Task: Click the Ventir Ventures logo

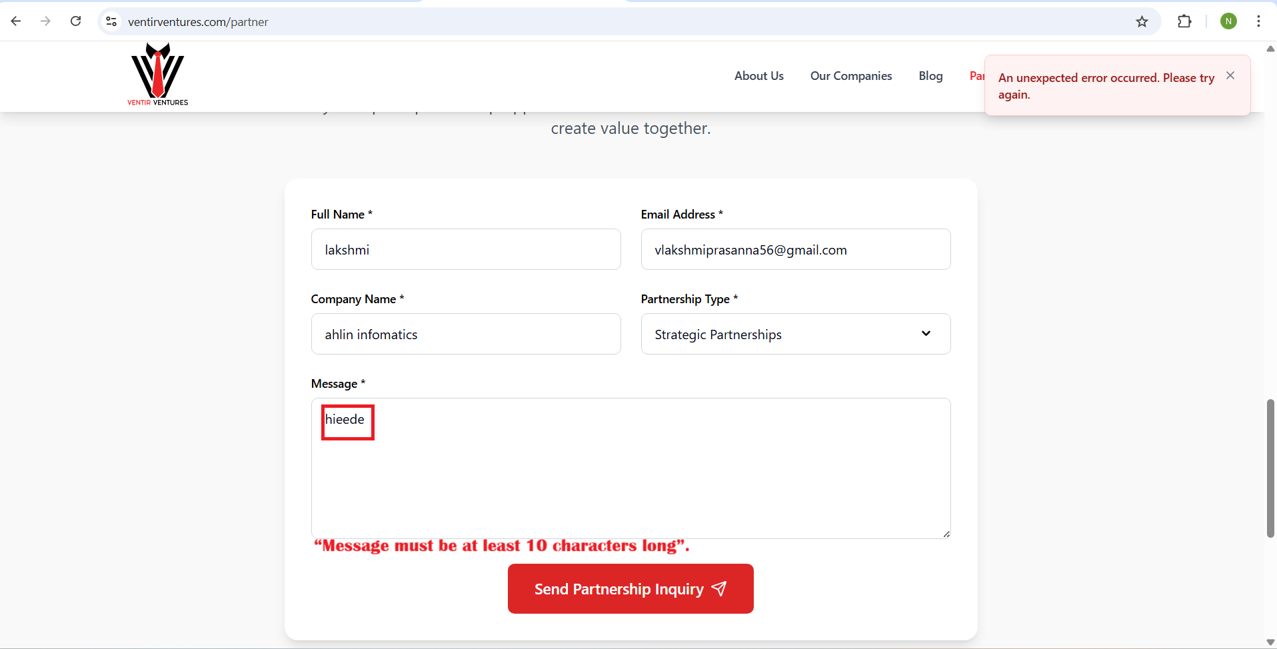Action: (x=158, y=75)
